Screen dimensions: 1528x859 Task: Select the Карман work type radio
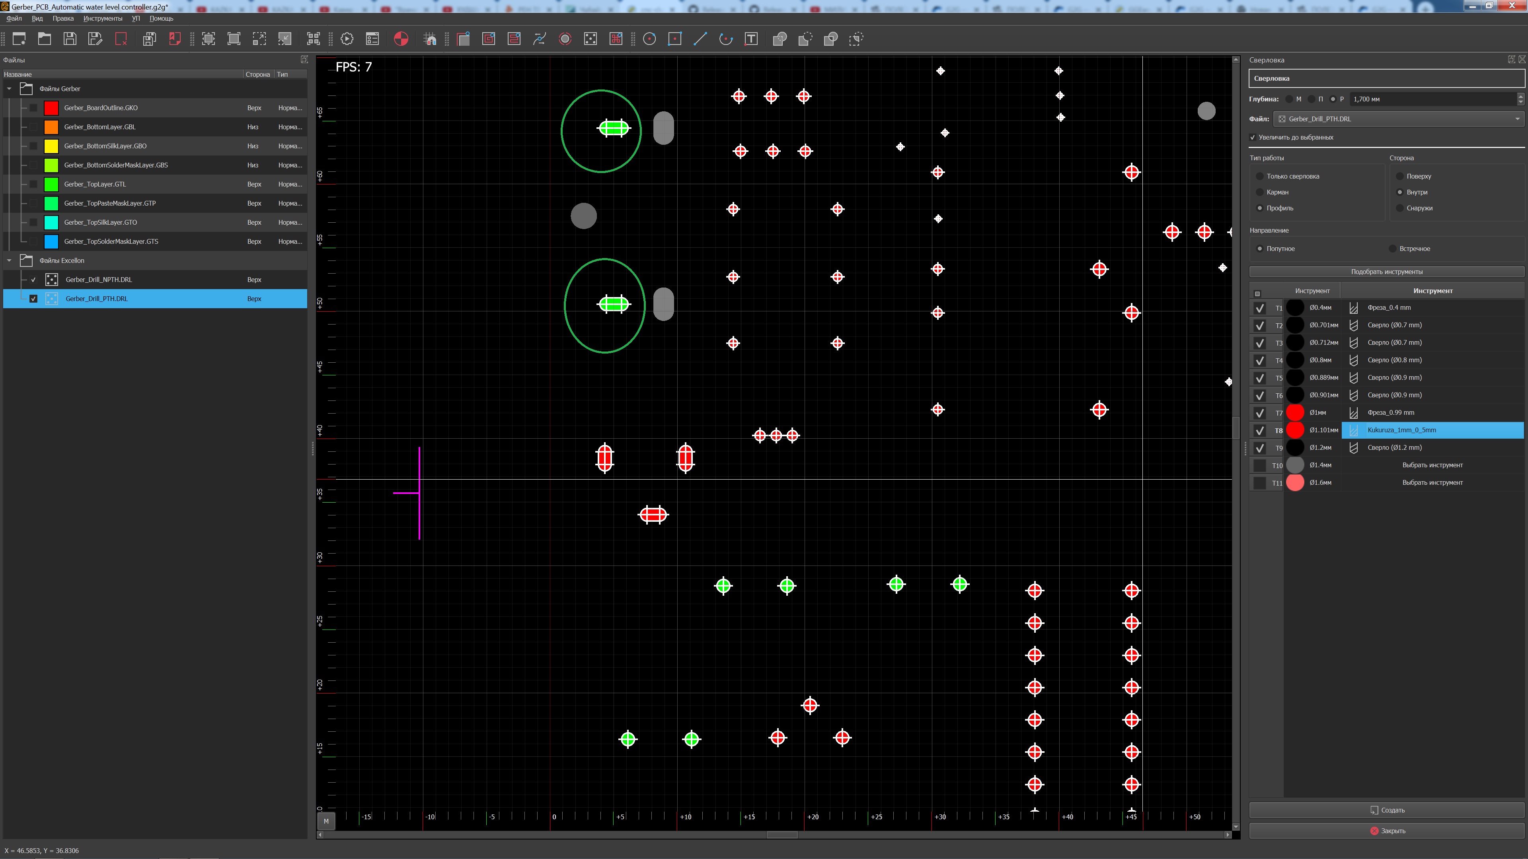(x=1259, y=192)
